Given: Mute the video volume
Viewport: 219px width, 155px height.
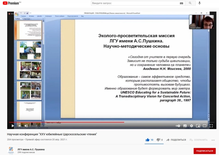Looking at the screenshot, I should [26, 126].
